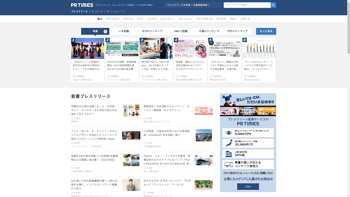350x197 pixels.
Task: Click the monitor and phone icon in banner
Action: click(x=229, y=165)
